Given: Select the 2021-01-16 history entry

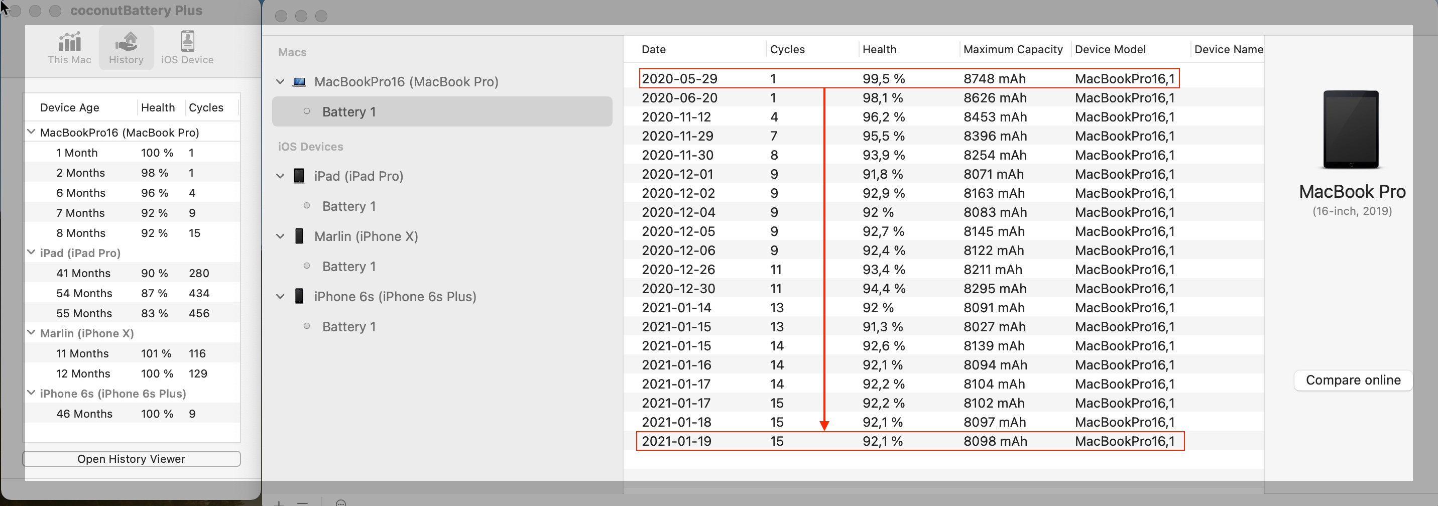Looking at the screenshot, I should (x=943, y=364).
